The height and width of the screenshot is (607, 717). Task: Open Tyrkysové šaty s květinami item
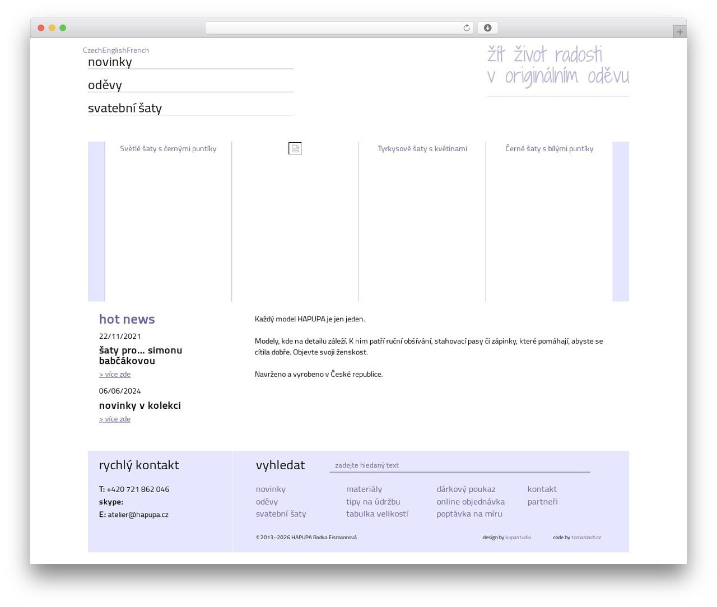(422, 148)
